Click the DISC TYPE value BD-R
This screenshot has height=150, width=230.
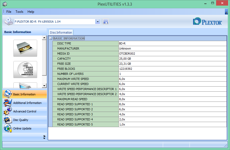122,43
